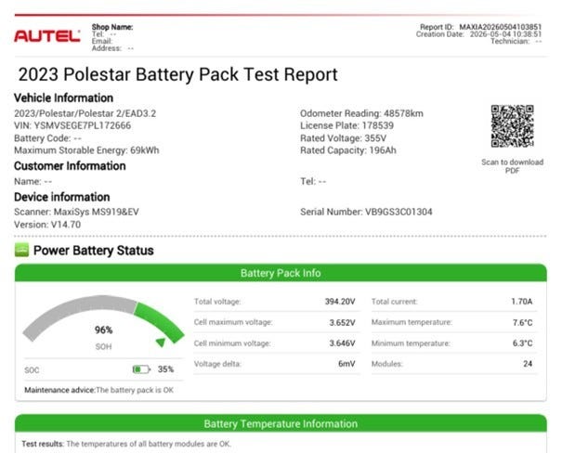Click the Modules label
The width and height of the screenshot is (562, 453).
coord(387,364)
